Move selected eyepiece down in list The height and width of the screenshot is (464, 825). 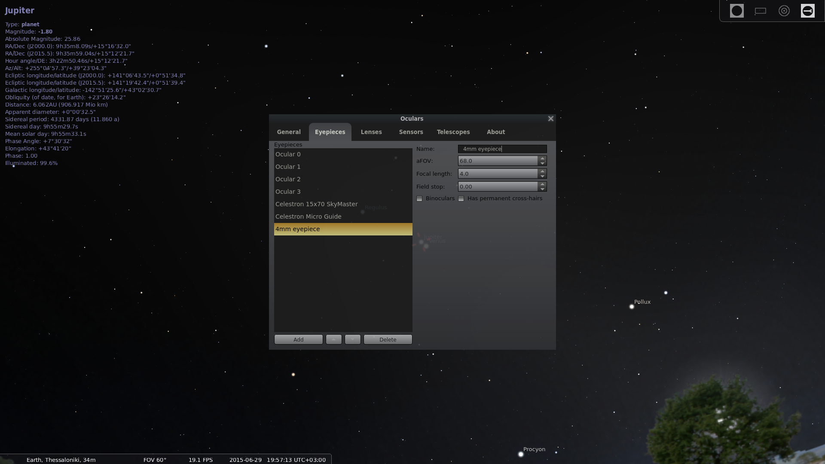(353, 339)
